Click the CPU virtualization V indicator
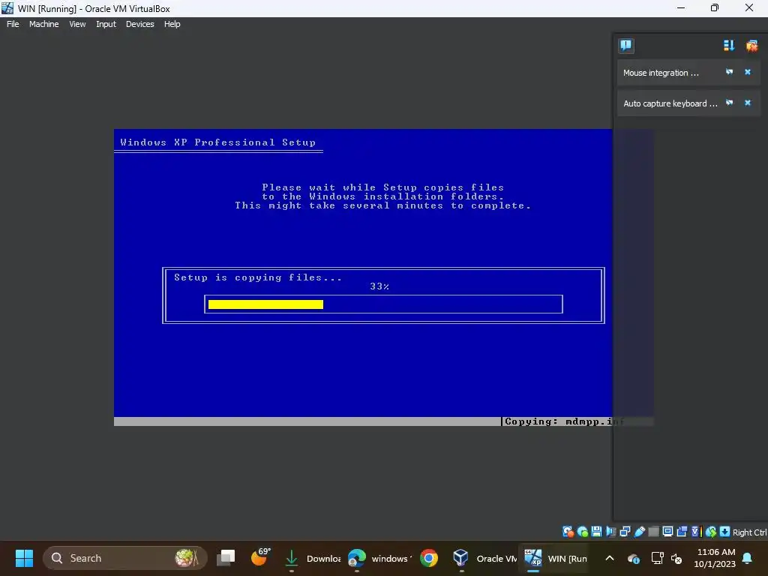 [697, 532]
